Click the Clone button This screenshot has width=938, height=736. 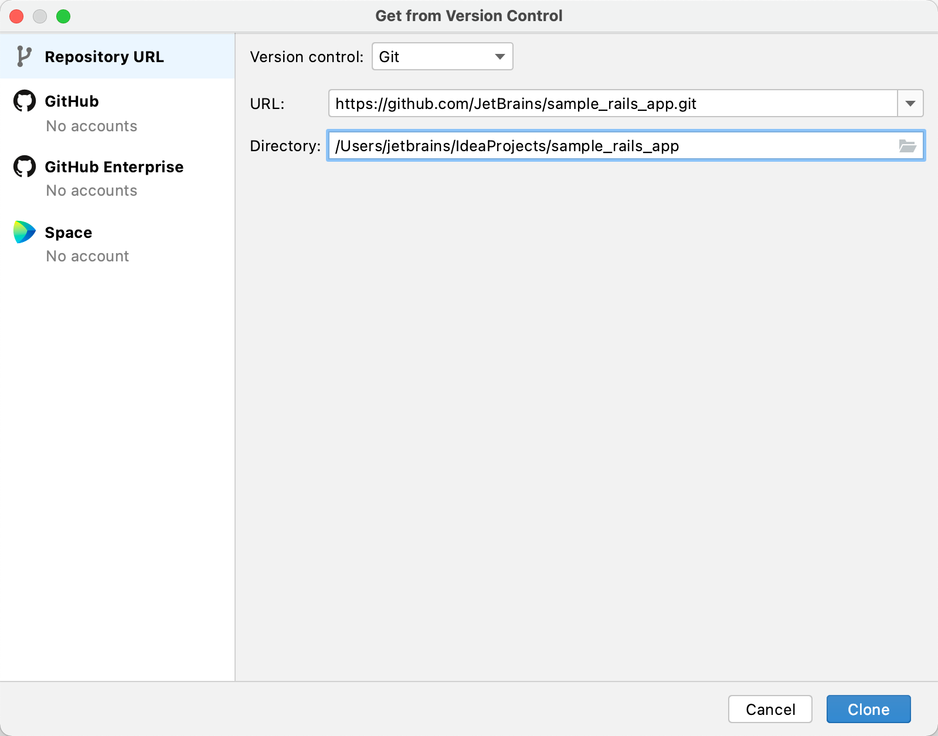pyautogui.click(x=868, y=709)
